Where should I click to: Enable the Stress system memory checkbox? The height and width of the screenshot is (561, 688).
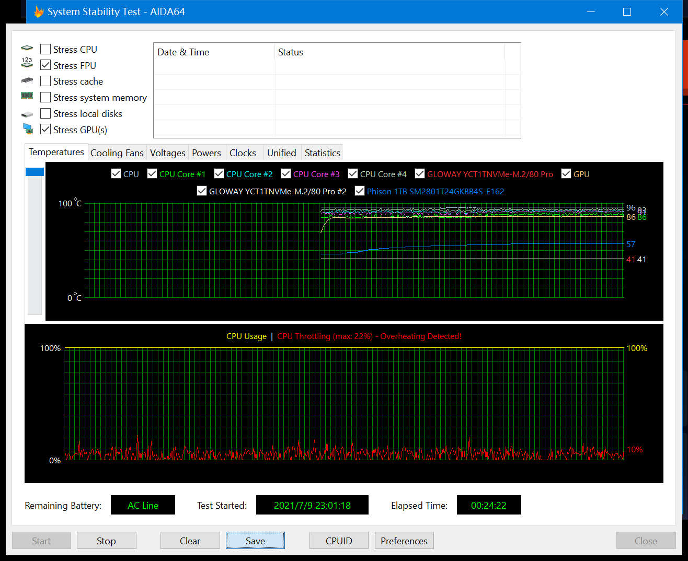tap(45, 97)
